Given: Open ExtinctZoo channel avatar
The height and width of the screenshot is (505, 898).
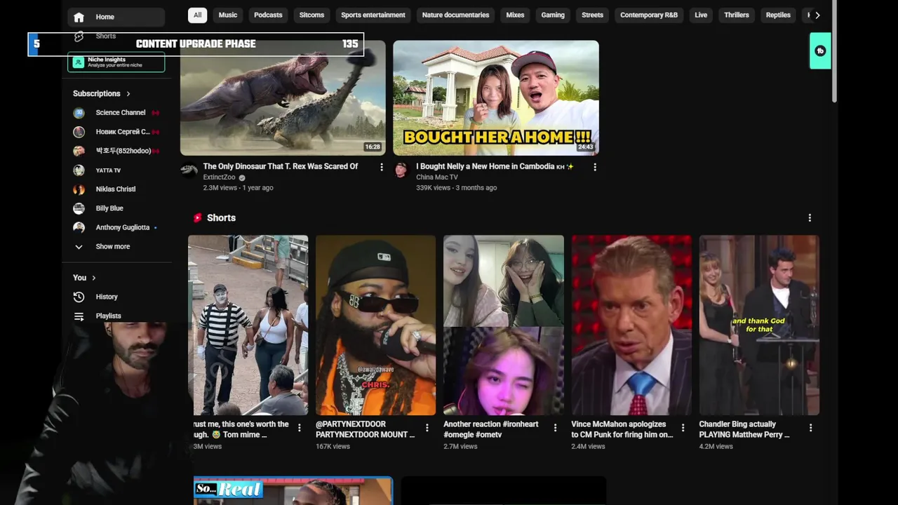Looking at the screenshot, I should pyautogui.click(x=189, y=170).
